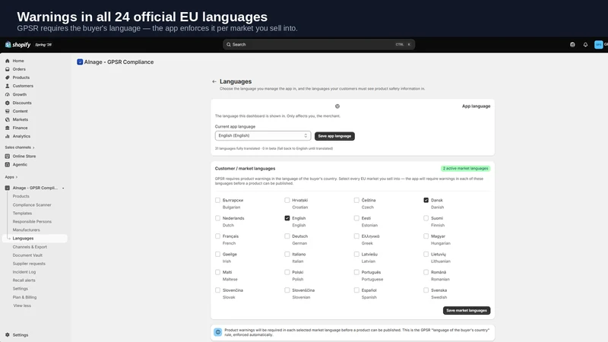Click the Discounts icon in sidebar
Image resolution: width=608 pixels, height=342 pixels.
(x=8, y=103)
